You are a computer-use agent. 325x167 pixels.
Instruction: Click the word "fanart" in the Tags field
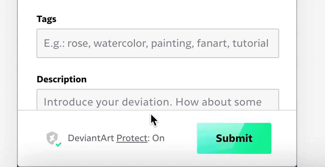(x=213, y=43)
